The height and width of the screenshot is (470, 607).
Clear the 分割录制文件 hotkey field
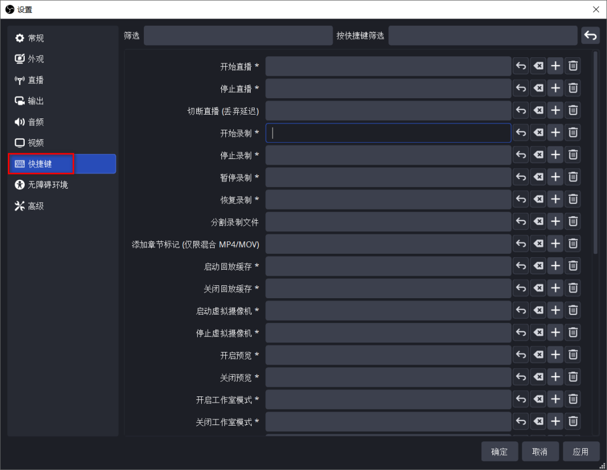tap(538, 222)
